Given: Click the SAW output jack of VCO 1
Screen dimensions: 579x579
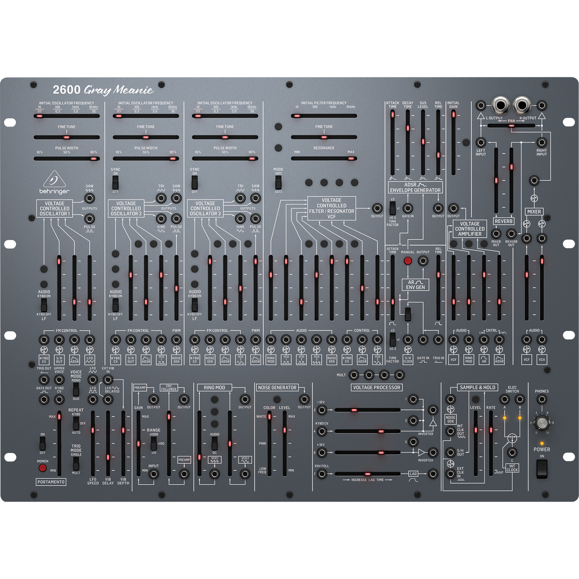Looking at the screenshot, I should tap(89, 198).
